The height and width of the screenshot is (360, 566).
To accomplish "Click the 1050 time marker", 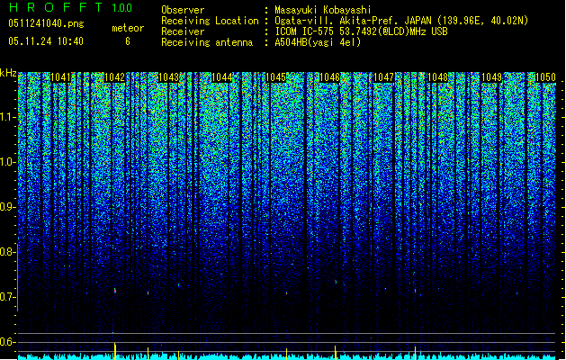I will pos(545,77).
